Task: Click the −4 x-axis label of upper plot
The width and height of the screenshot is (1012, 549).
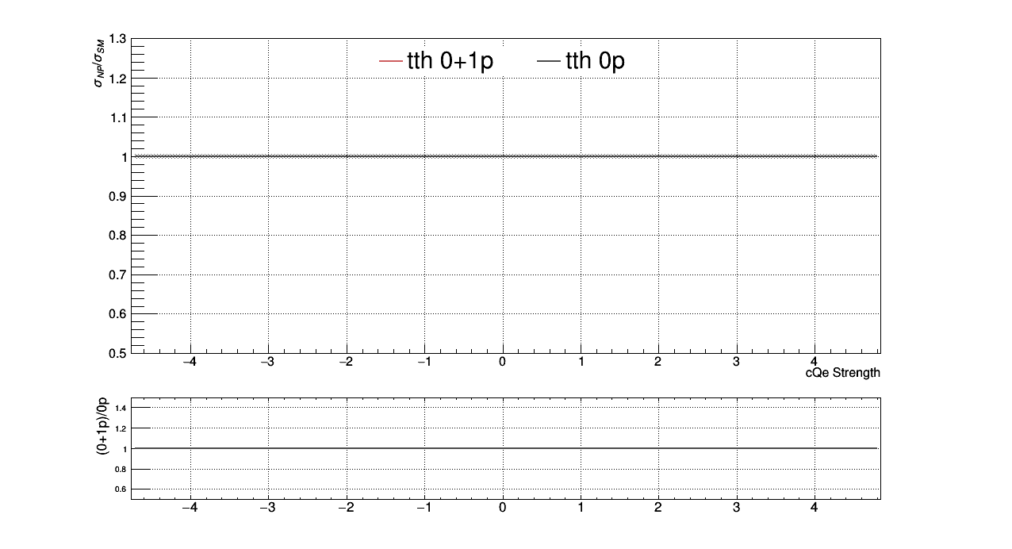Action: point(190,362)
